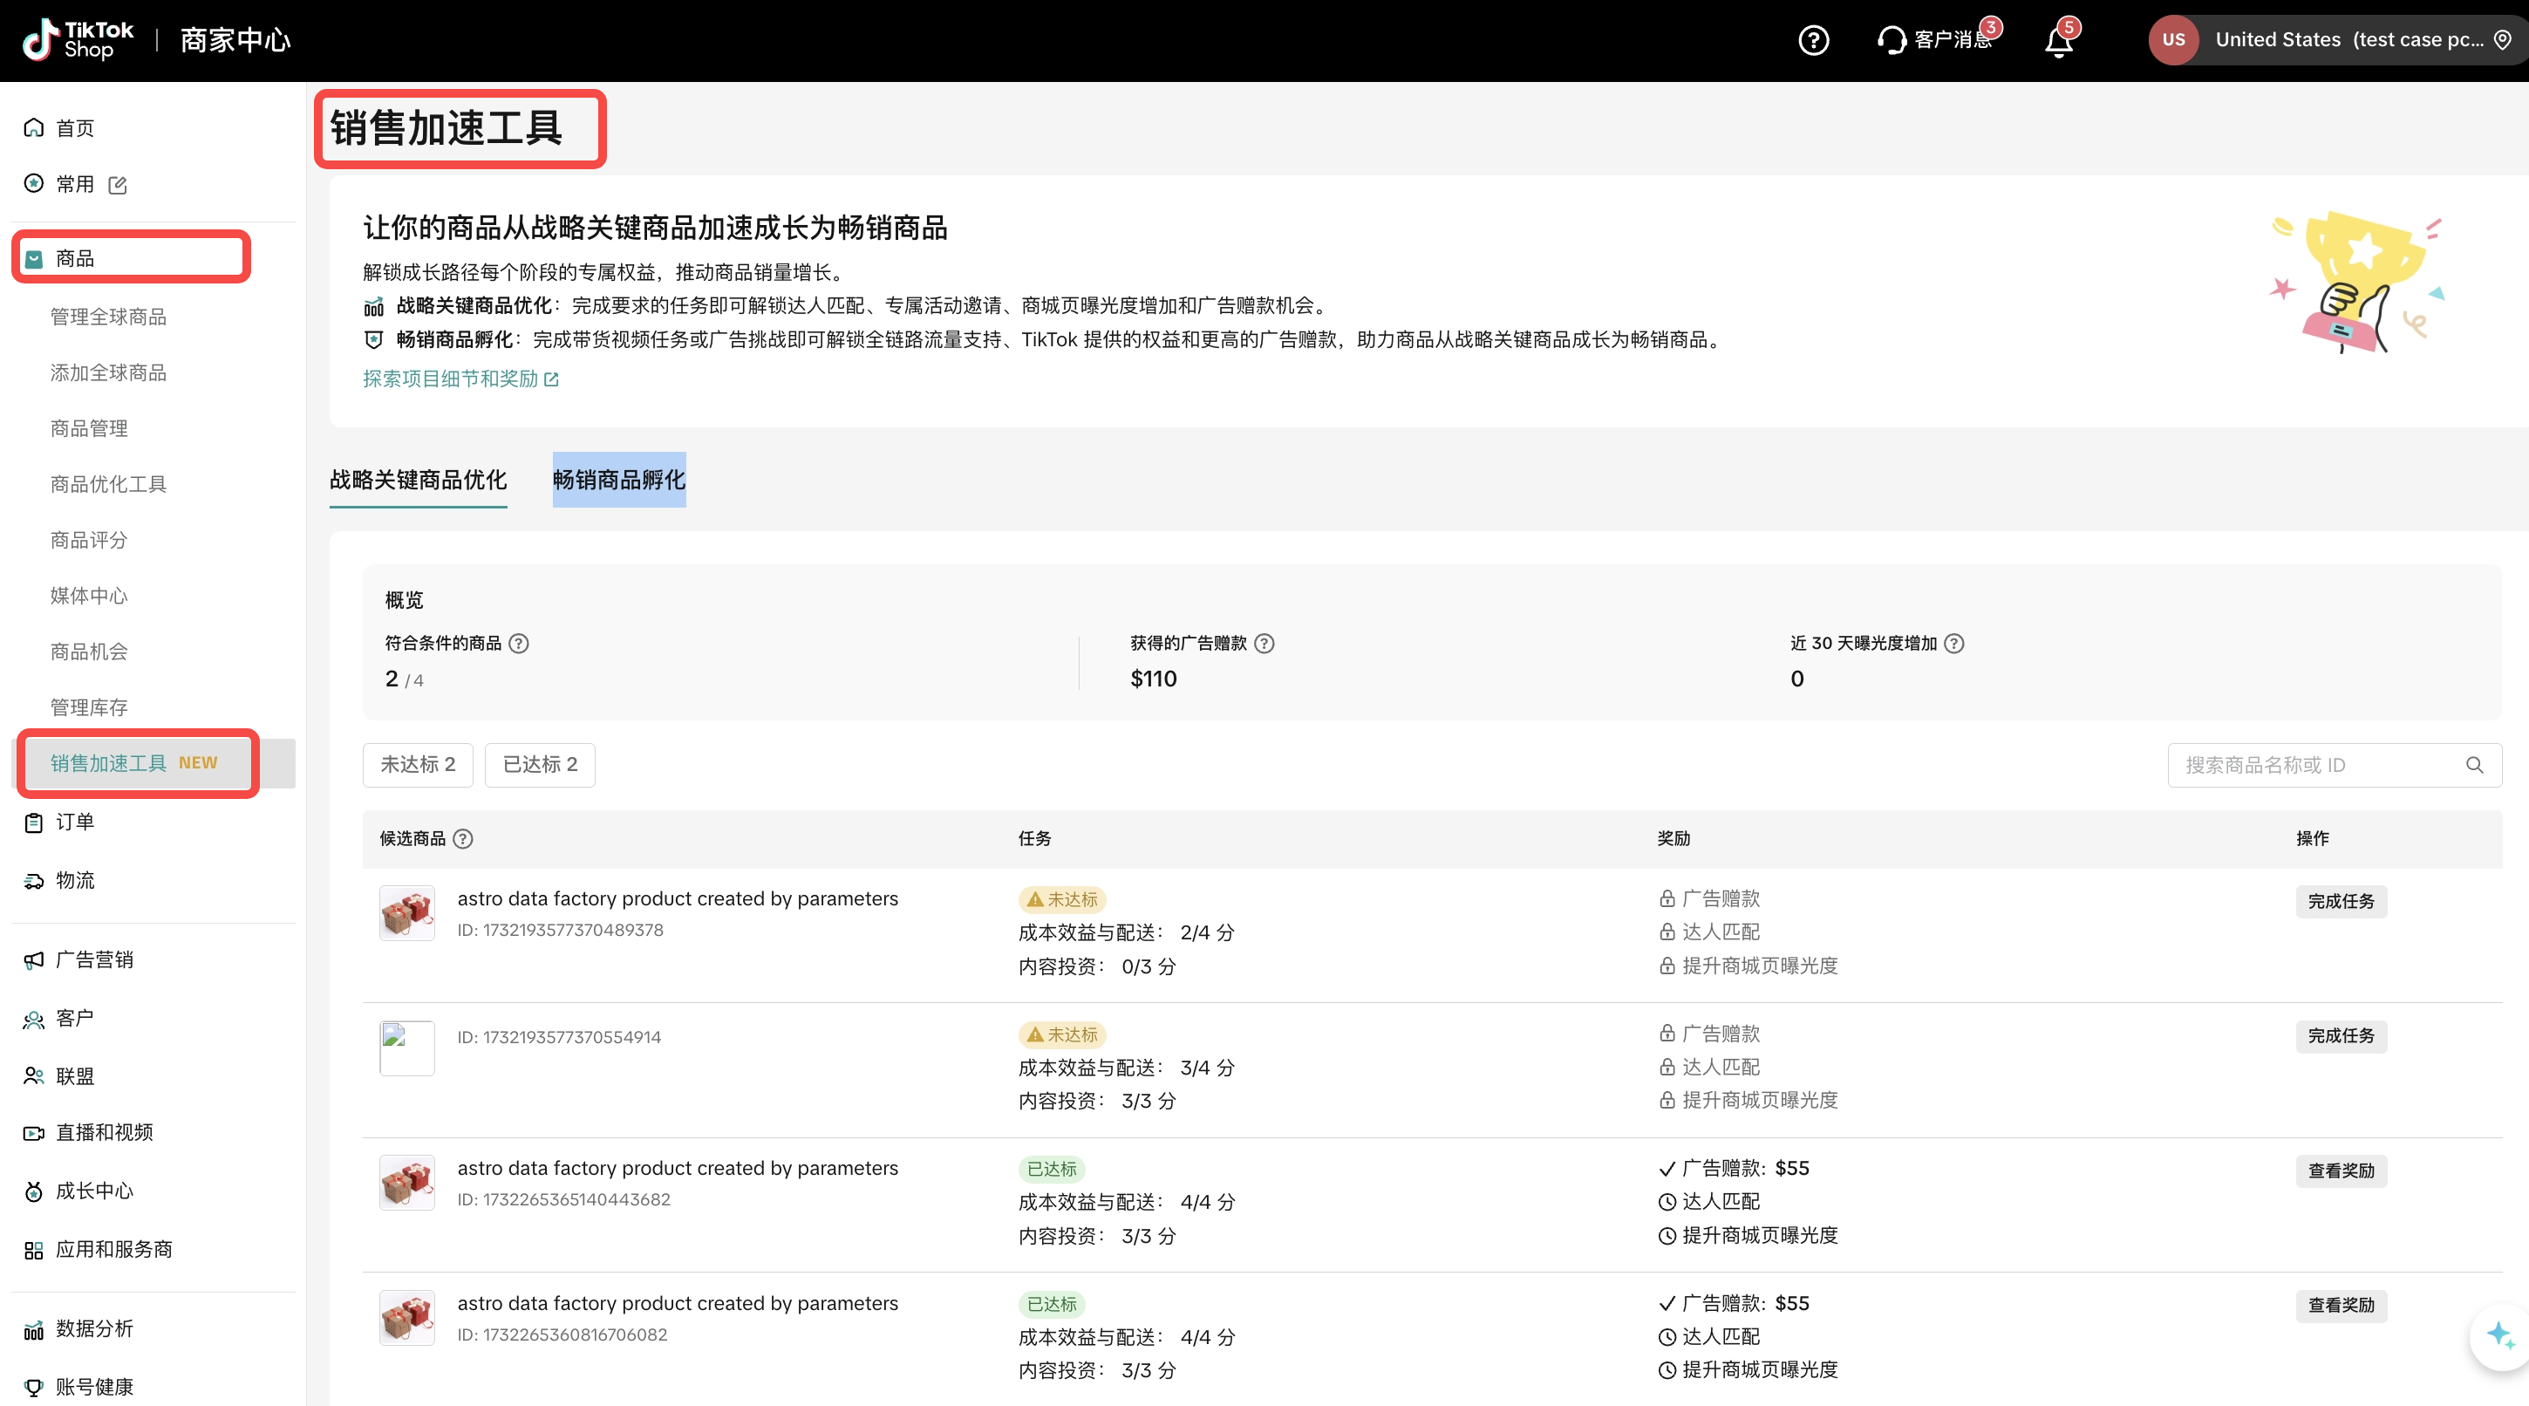Open customer messages headset icon

[1891, 40]
